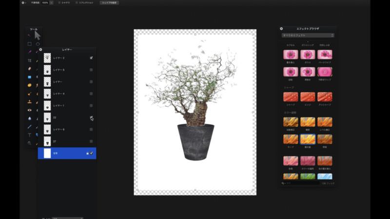
Task: Select the Type (T) tool
Action: click(x=29, y=135)
